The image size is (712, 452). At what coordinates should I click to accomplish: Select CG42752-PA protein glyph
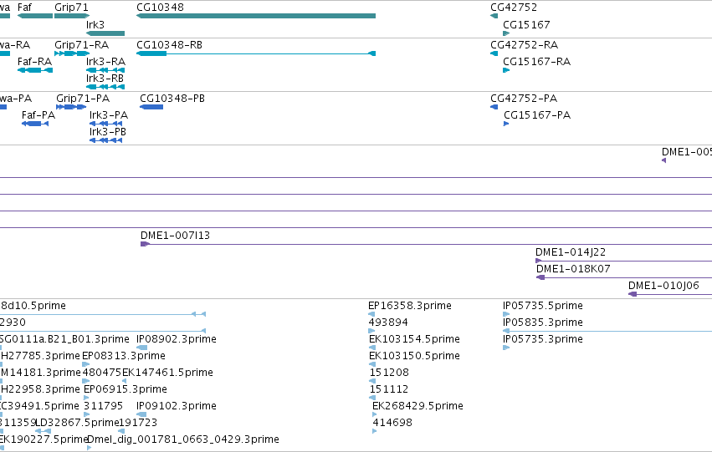494,107
